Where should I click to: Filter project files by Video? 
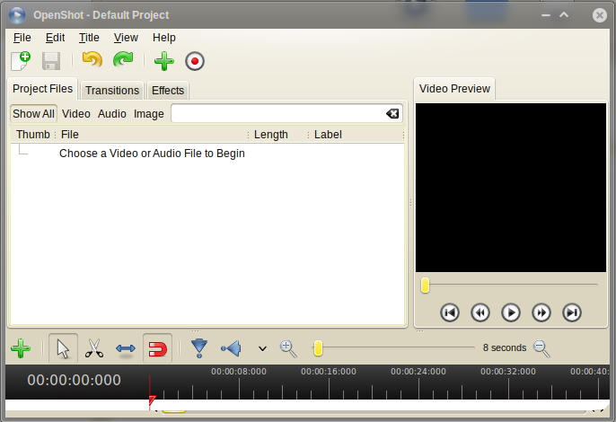click(x=75, y=114)
